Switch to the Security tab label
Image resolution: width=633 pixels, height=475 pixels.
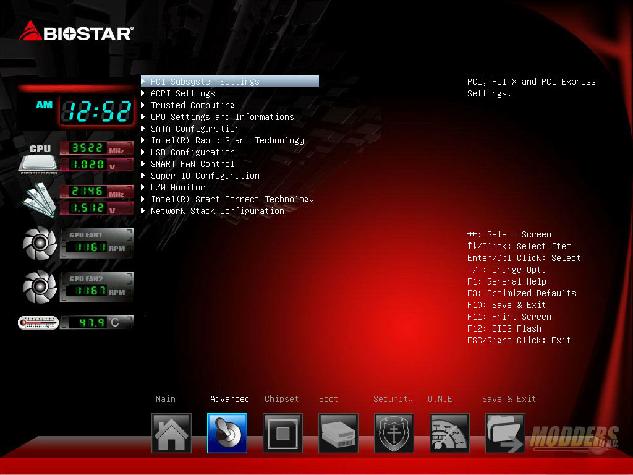click(x=393, y=399)
